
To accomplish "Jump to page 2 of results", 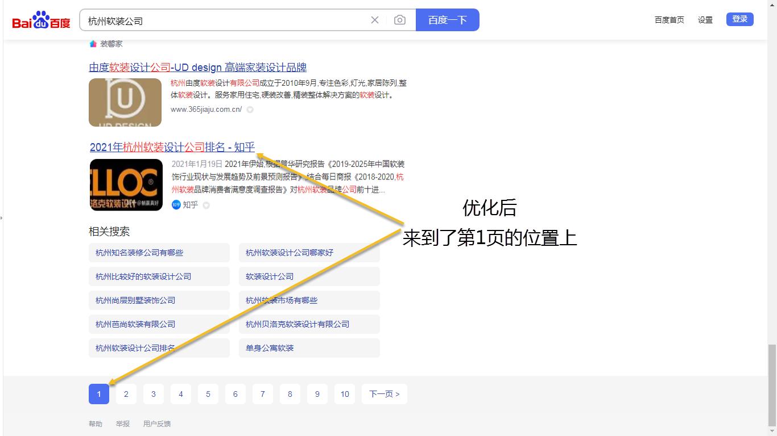I will (126, 393).
